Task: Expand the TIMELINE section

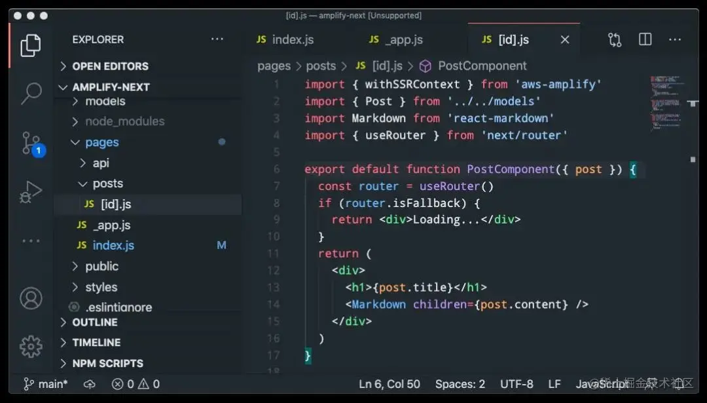Action: pos(148,343)
